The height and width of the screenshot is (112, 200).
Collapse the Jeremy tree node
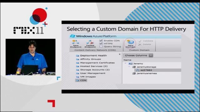[126, 63]
